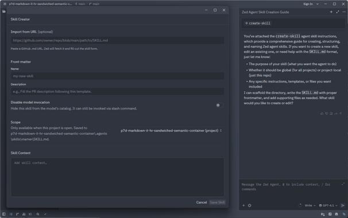Click "Paste a GitHub .md URL" hint text
Viewport: 348px width, 218px height.
point(54,49)
